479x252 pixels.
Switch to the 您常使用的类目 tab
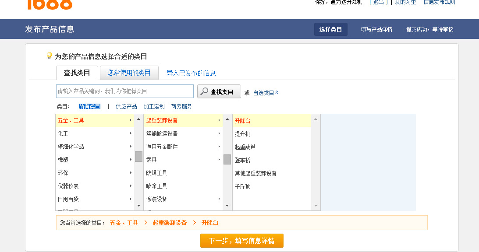(x=129, y=73)
